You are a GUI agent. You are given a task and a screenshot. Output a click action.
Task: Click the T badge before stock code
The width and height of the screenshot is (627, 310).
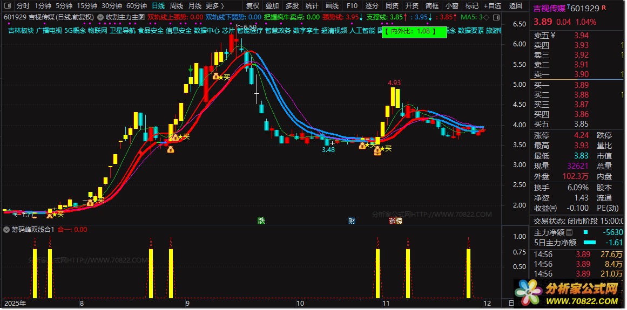568,7
